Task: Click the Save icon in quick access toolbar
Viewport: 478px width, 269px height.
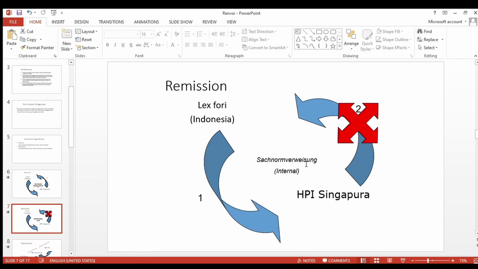Action: click(x=19, y=13)
